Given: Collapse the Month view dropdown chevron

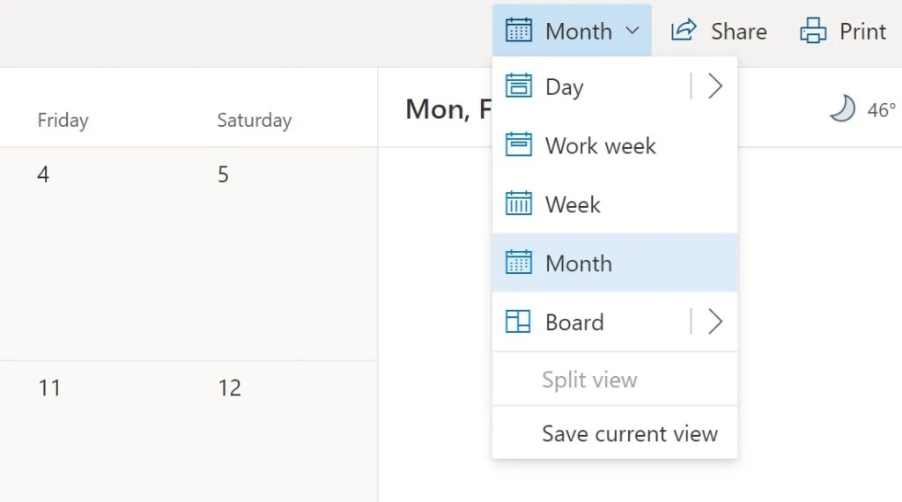Looking at the screenshot, I should 632,31.
